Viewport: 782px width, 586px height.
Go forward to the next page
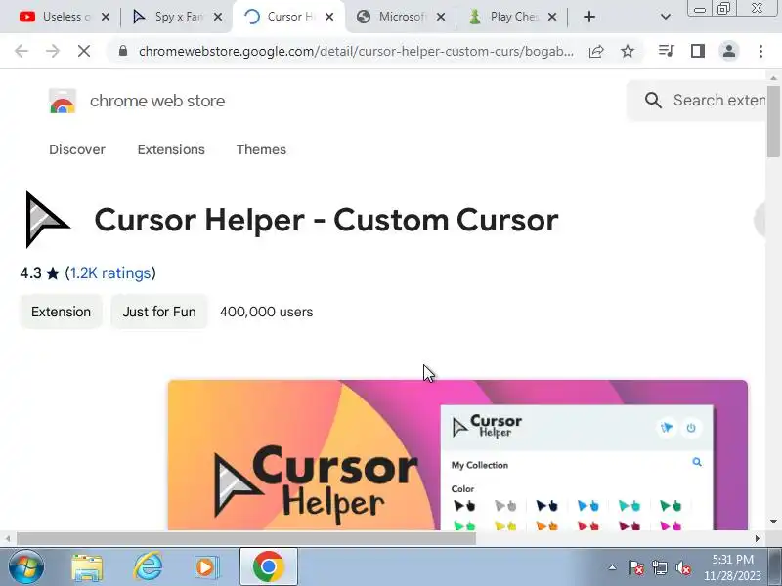[53, 51]
